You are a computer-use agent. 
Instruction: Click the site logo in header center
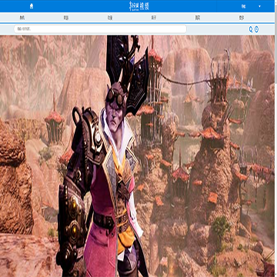(139, 6)
